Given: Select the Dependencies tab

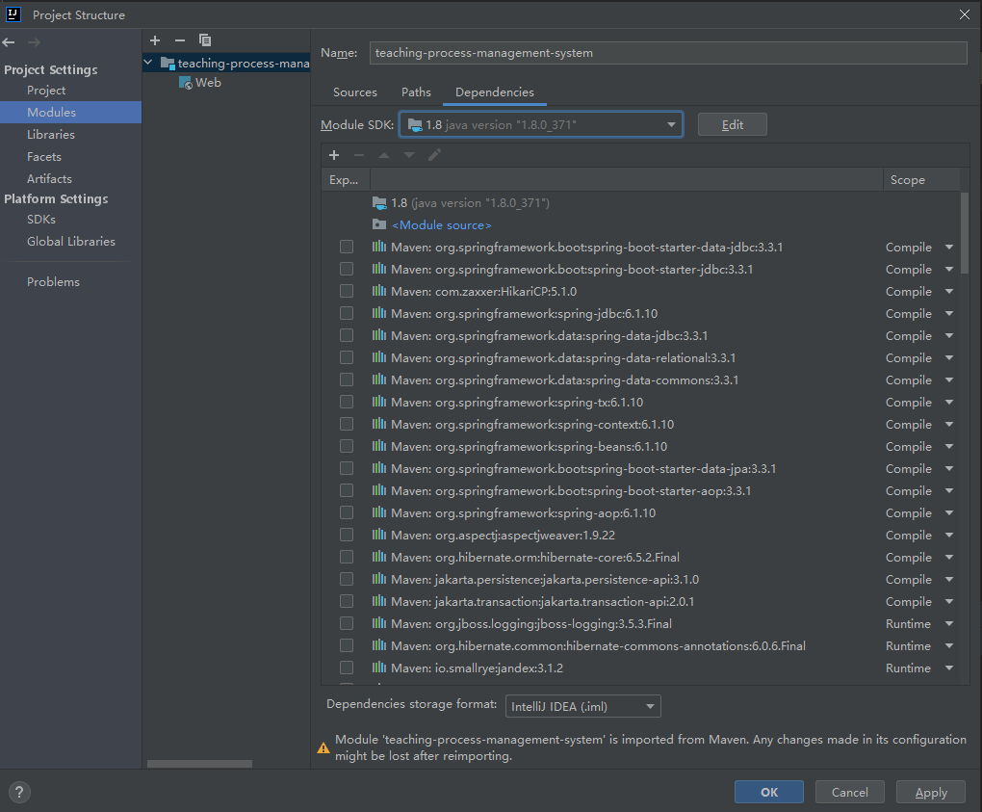Looking at the screenshot, I should 495,92.
